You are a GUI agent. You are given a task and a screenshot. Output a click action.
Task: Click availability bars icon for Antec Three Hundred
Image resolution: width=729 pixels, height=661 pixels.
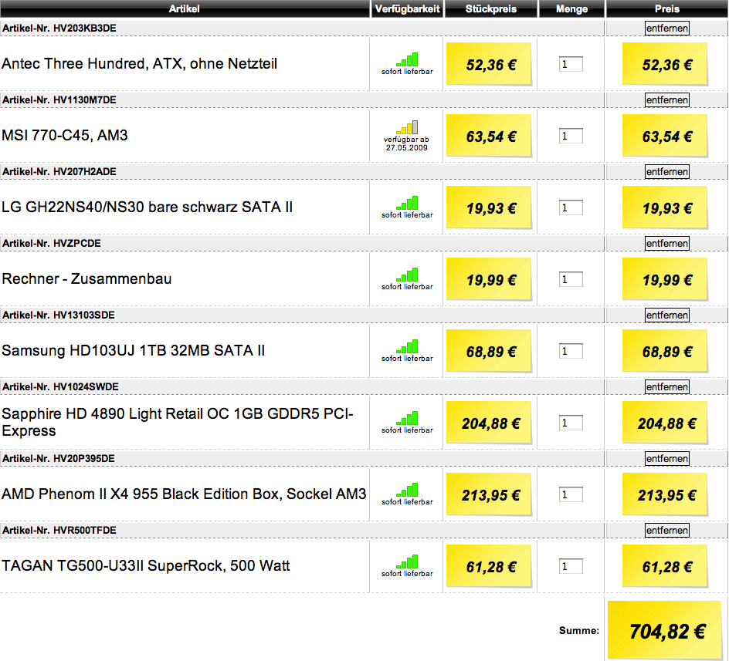click(407, 59)
